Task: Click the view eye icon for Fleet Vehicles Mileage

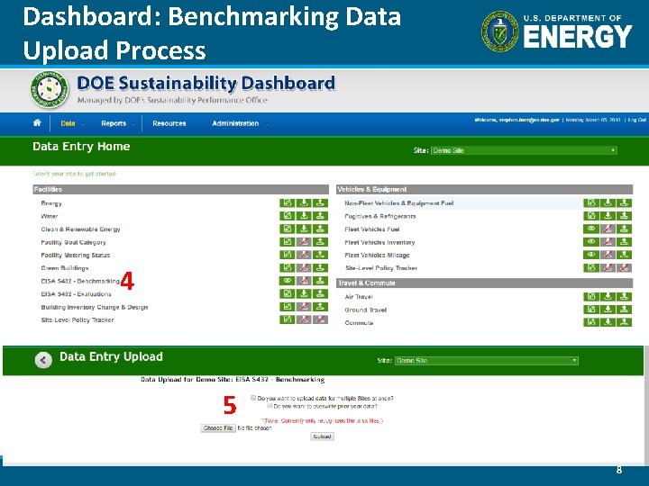Action: point(591,255)
